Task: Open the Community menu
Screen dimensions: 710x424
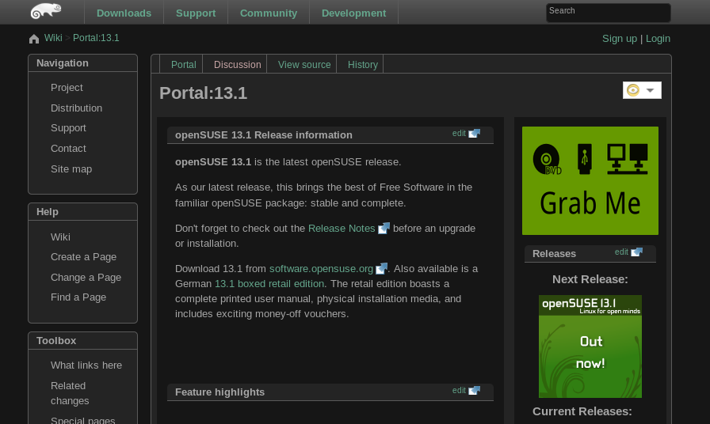Action: click(x=269, y=13)
